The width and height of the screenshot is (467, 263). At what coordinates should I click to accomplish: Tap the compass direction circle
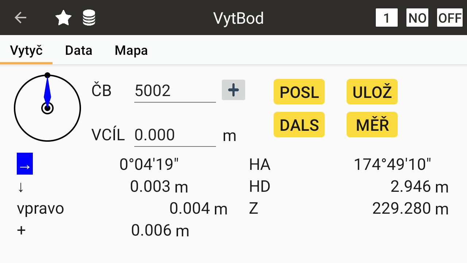(x=47, y=108)
